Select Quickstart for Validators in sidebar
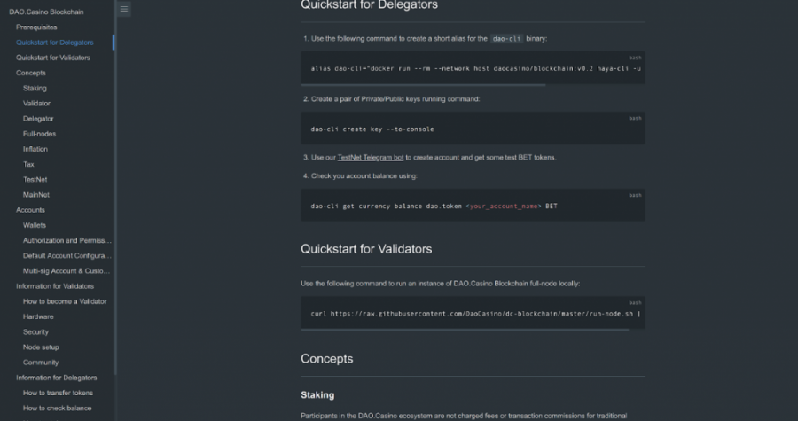 53,58
